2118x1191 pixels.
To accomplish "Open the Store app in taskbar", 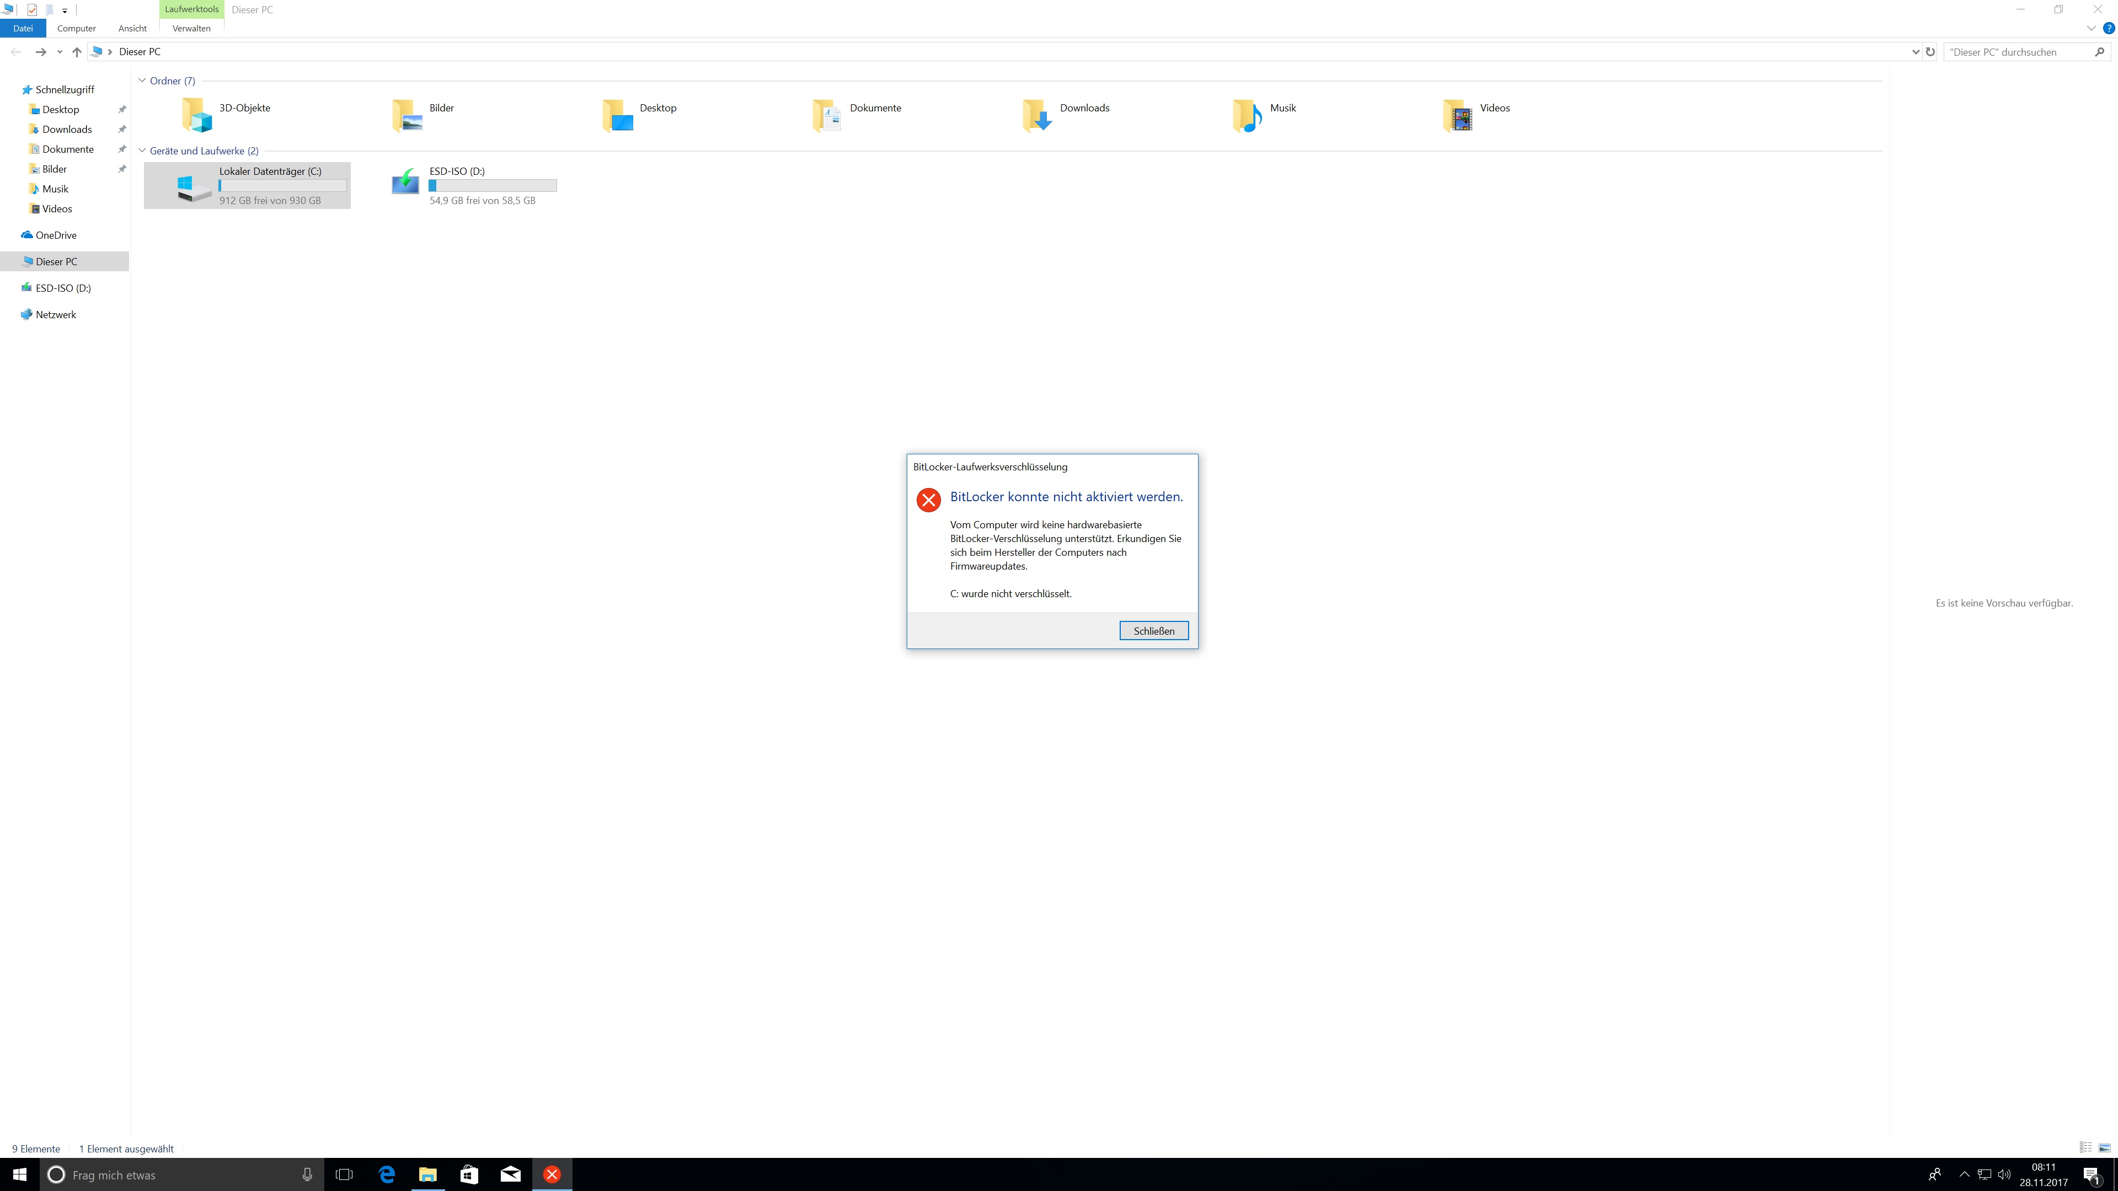I will [x=469, y=1174].
